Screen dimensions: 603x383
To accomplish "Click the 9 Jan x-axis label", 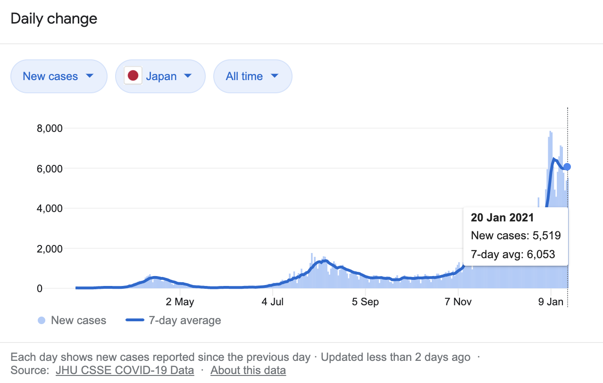I will [x=551, y=302].
